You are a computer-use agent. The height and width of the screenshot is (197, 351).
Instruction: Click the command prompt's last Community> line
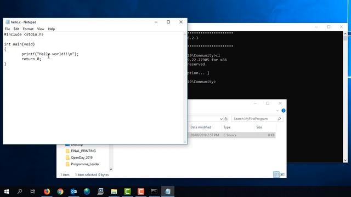click(201, 82)
